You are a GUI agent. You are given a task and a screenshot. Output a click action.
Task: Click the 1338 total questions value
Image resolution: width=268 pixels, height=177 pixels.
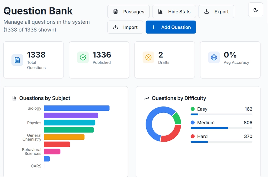click(x=36, y=55)
